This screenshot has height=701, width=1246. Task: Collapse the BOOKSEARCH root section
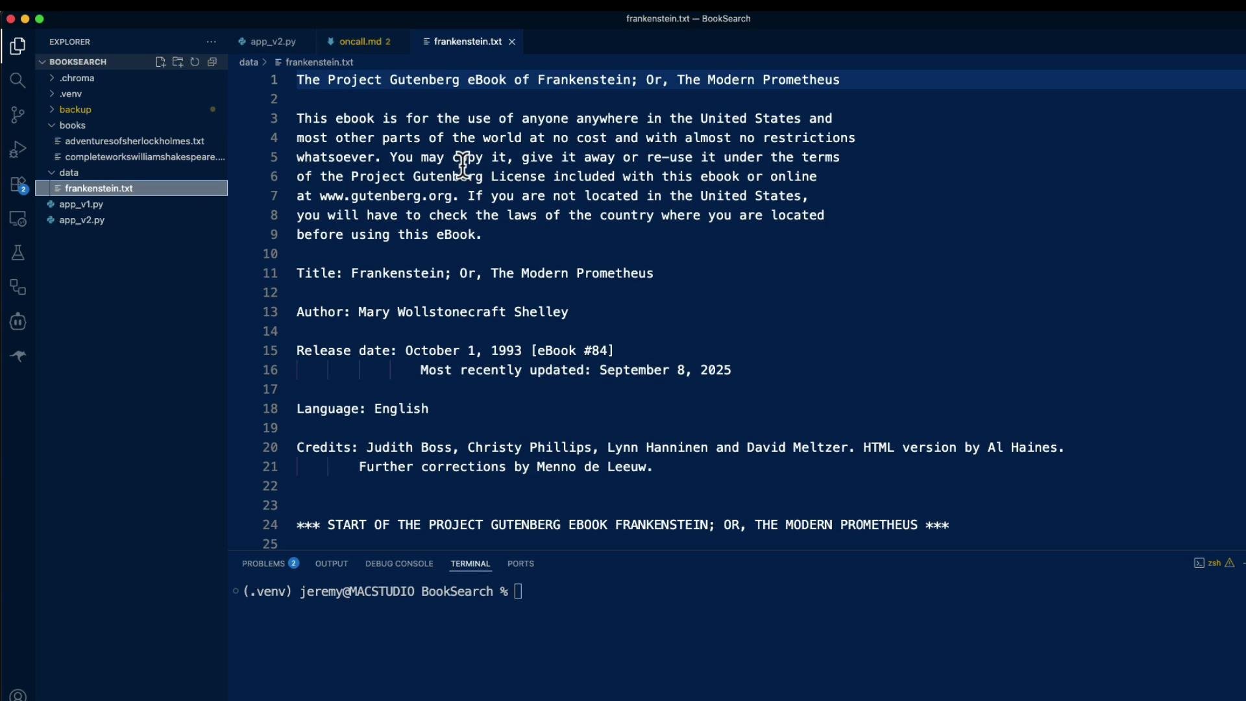[x=43, y=62]
